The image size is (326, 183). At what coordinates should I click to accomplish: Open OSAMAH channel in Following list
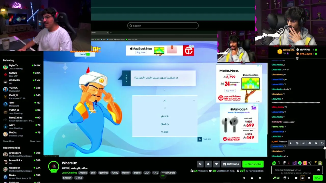(22, 82)
